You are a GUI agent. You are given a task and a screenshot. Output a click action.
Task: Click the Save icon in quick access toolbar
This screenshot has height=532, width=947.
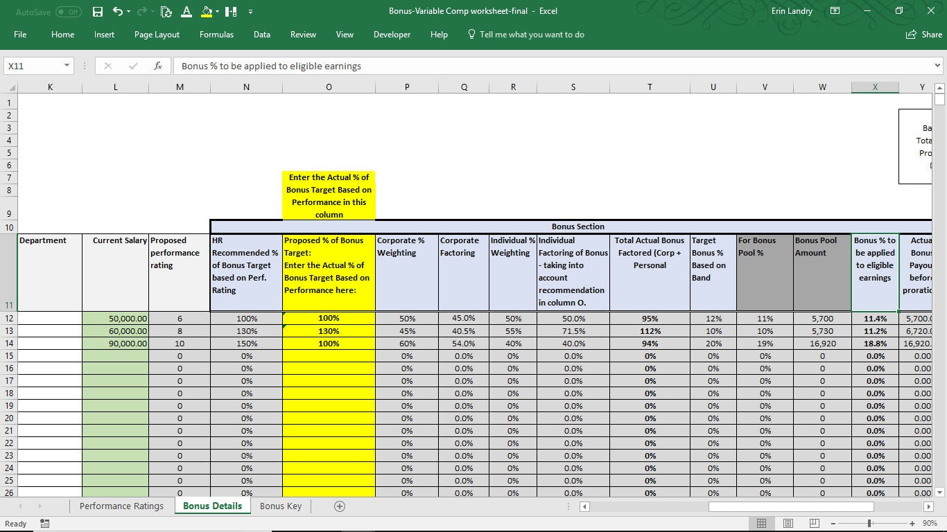(98, 11)
